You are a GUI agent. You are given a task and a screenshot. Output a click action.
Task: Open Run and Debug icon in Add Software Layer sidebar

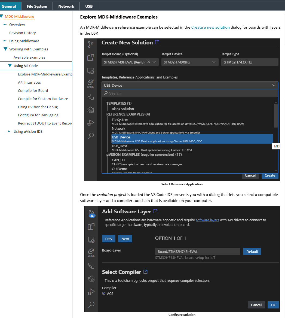tap(91, 292)
